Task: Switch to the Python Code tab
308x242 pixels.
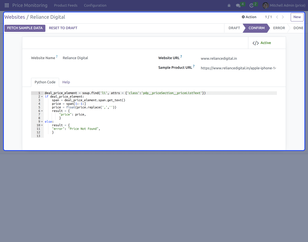Action: (x=45, y=82)
